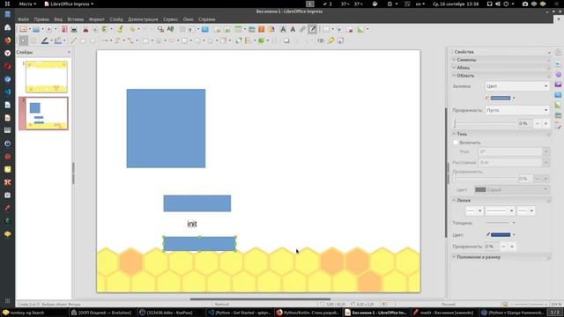Open the Сервис menu
The height and width of the screenshot is (317, 564).
(x=170, y=19)
